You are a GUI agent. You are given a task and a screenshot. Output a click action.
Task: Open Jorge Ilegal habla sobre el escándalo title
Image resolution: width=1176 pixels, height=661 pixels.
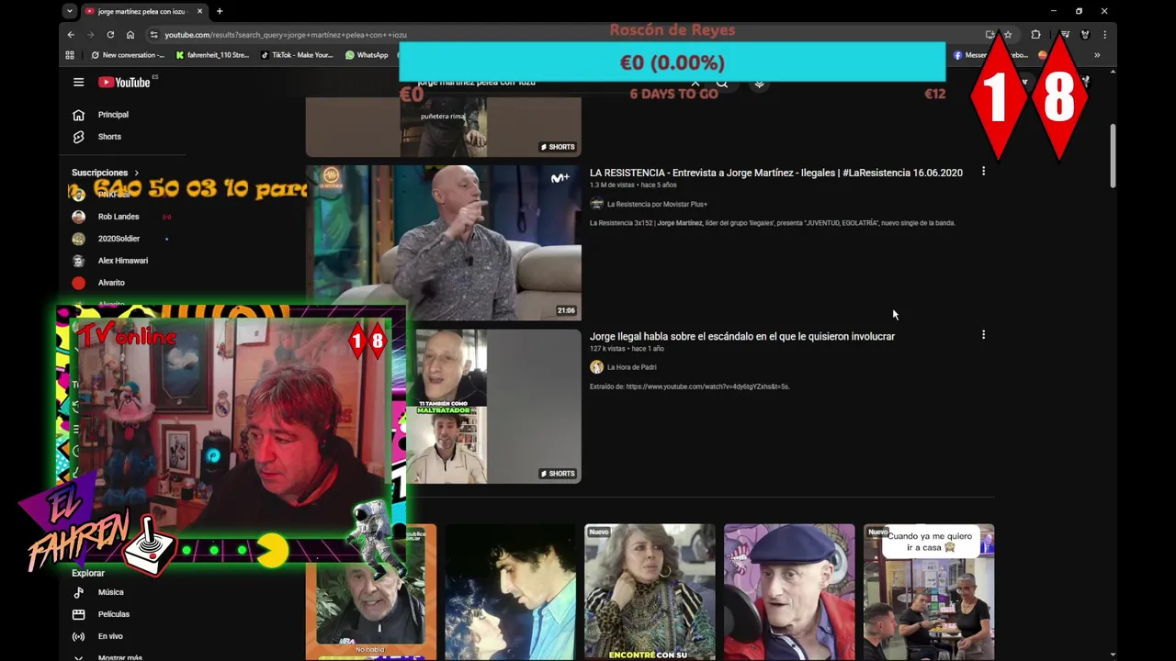click(x=742, y=336)
